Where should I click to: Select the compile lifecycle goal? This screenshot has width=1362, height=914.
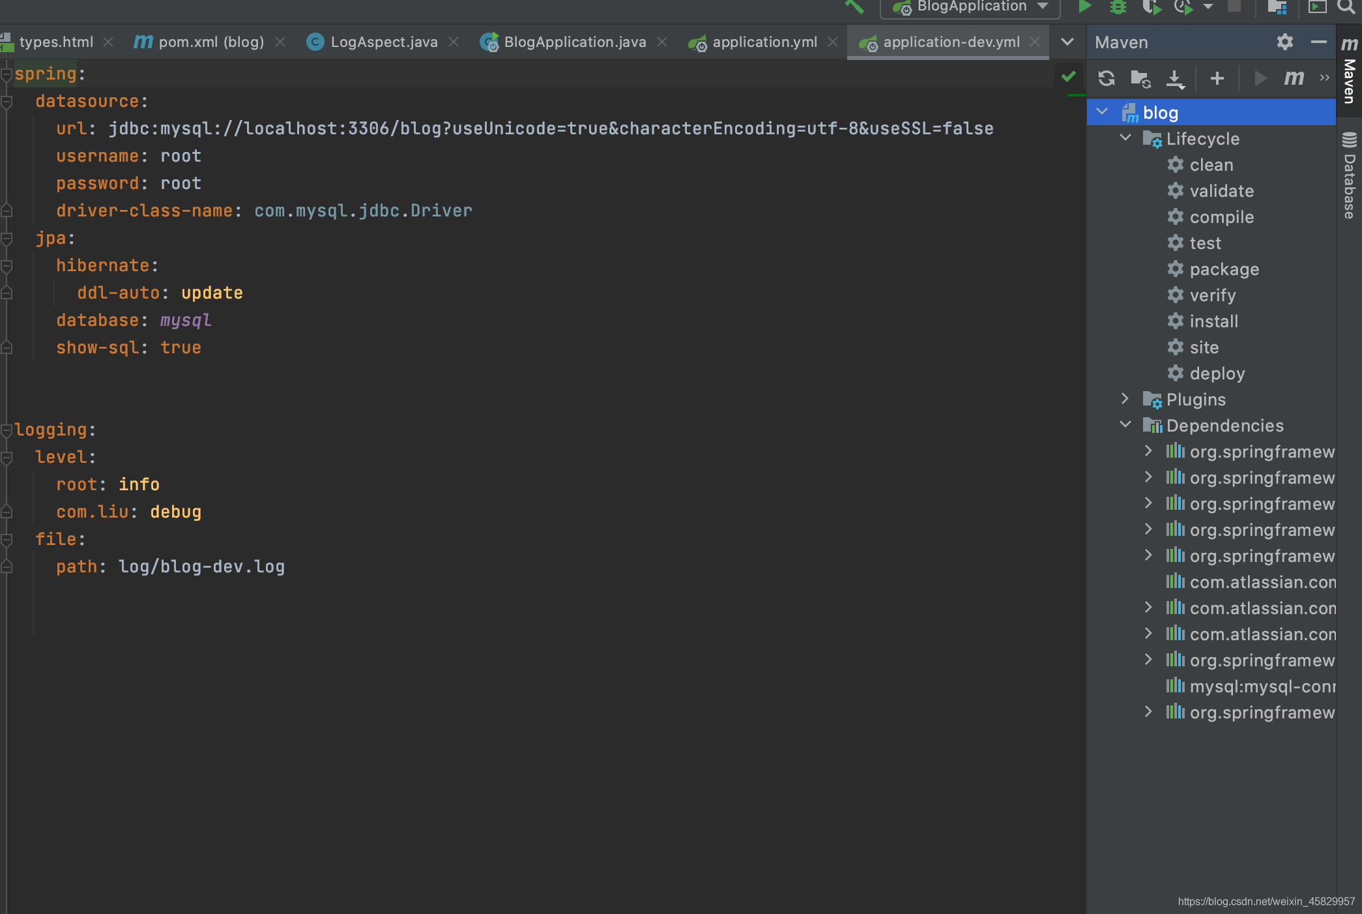pyautogui.click(x=1221, y=217)
